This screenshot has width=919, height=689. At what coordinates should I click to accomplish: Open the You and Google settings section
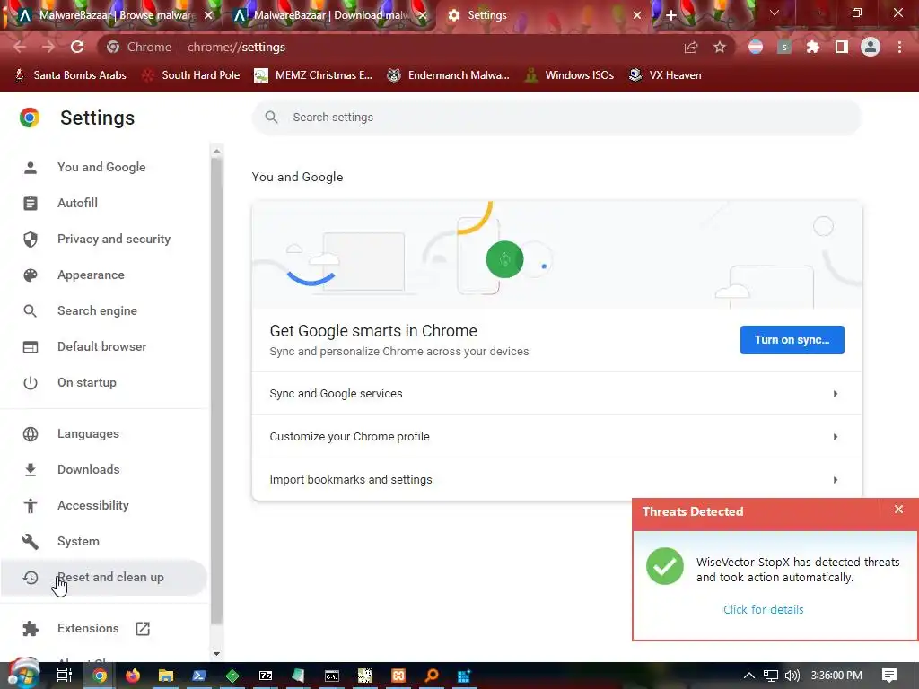(101, 167)
